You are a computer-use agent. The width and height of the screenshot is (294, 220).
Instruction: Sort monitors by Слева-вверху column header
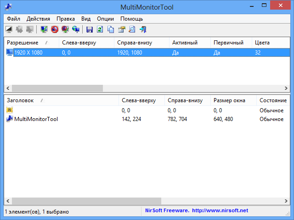(x=87, y=43)
